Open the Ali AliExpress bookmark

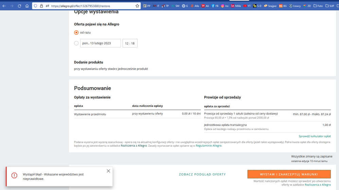click(x=205, y=6)
